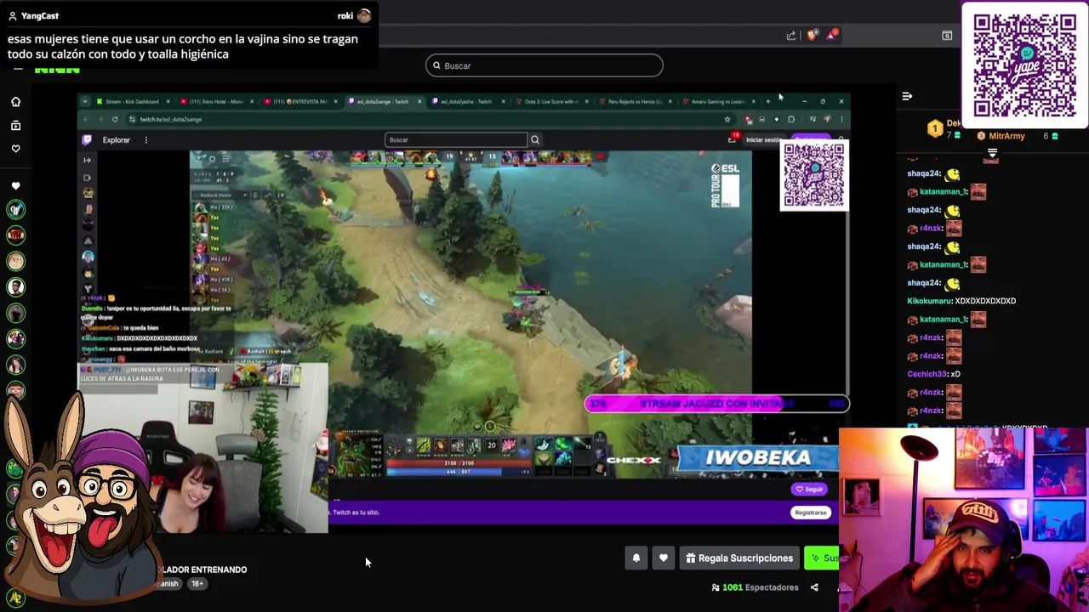Click Regala Suscripciones button

click(739, 558)
